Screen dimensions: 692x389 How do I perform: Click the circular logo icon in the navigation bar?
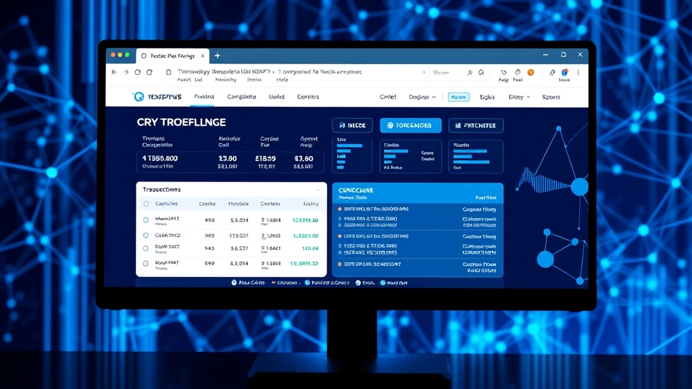(139, 97)
